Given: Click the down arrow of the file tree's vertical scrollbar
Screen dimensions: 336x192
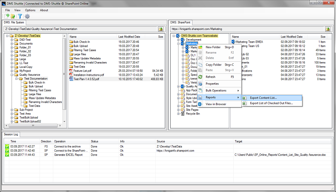Looking at the screenshot, I should tap(64, 121).
